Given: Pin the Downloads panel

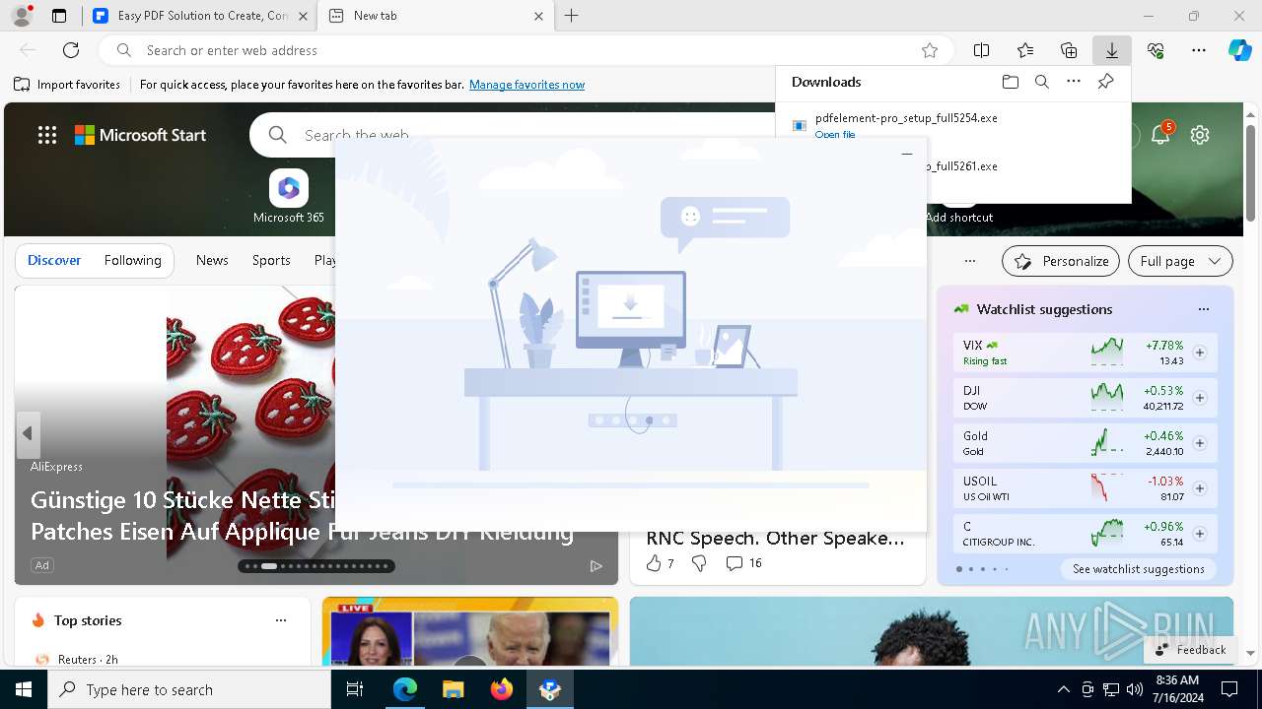Looking at the screenshot, I should coord(1105,82).
